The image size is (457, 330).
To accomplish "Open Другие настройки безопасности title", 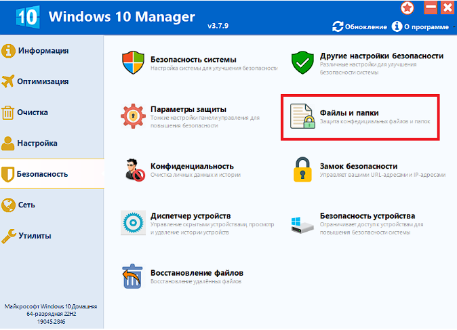I will coord(382,56).
